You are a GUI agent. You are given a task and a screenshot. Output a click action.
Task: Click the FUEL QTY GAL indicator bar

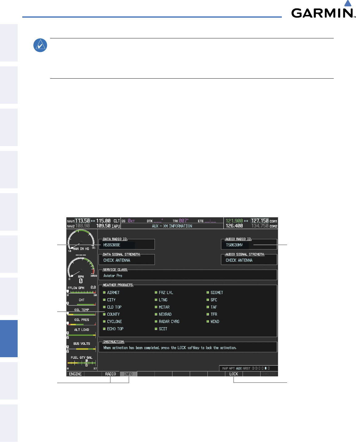[x=82, y=363]
